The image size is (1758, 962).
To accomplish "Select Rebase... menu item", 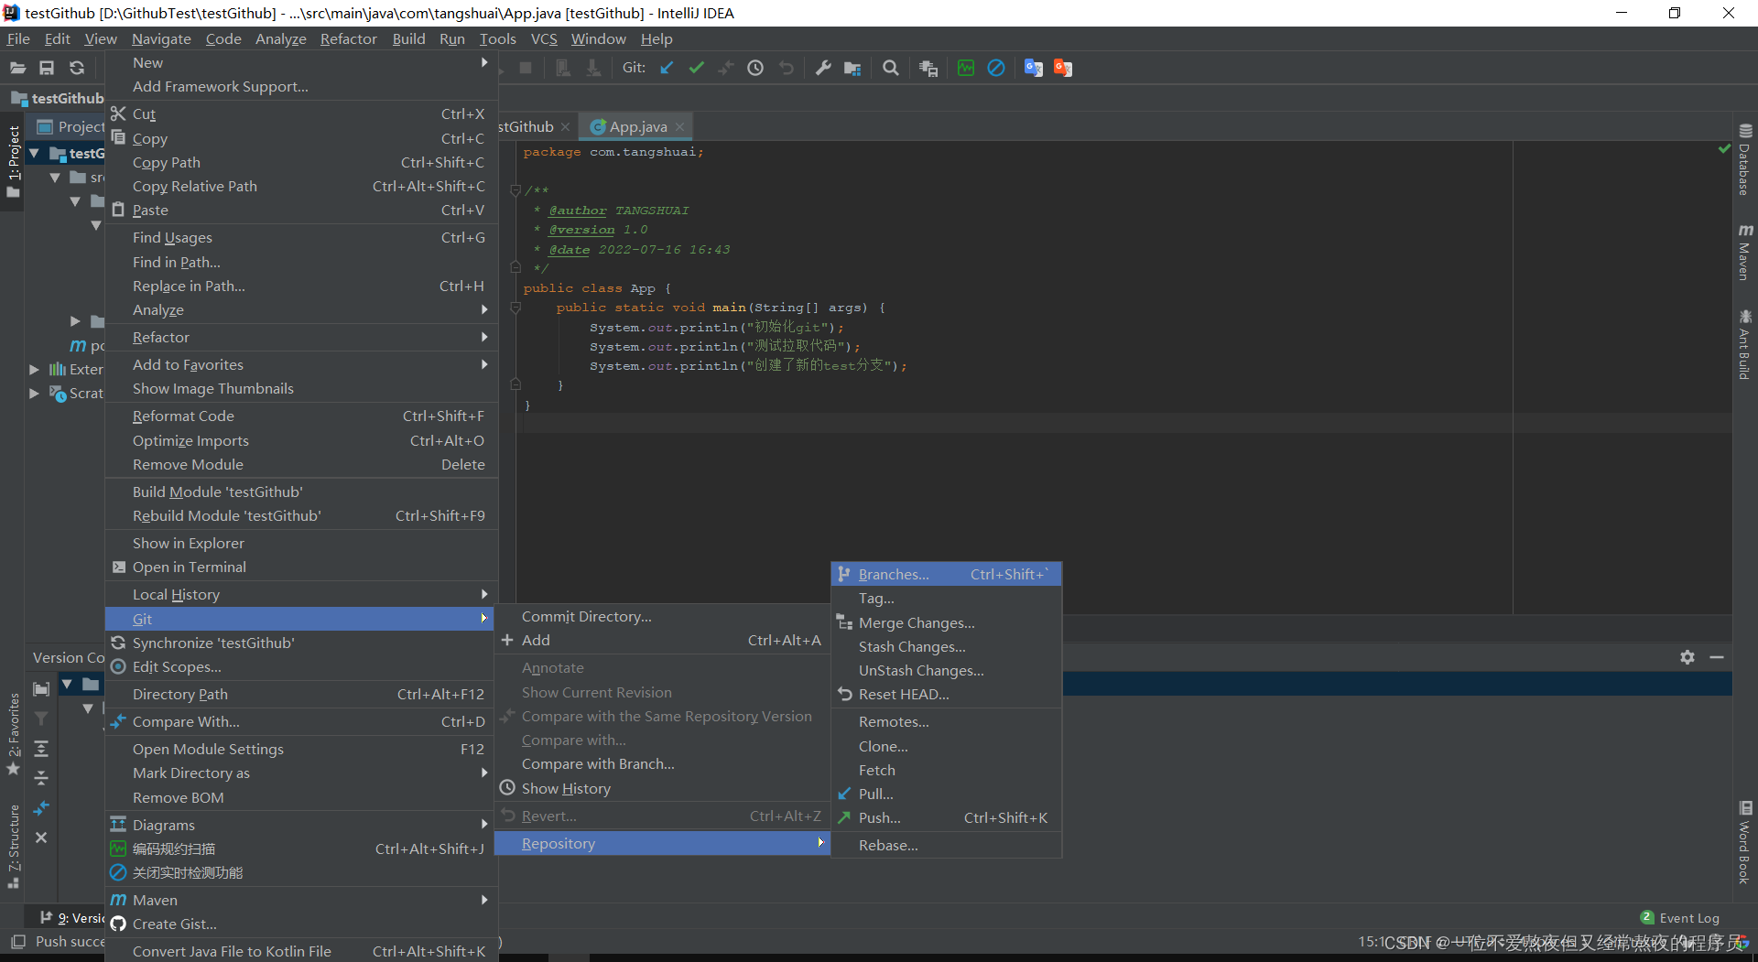I will (x=946, y=846).
